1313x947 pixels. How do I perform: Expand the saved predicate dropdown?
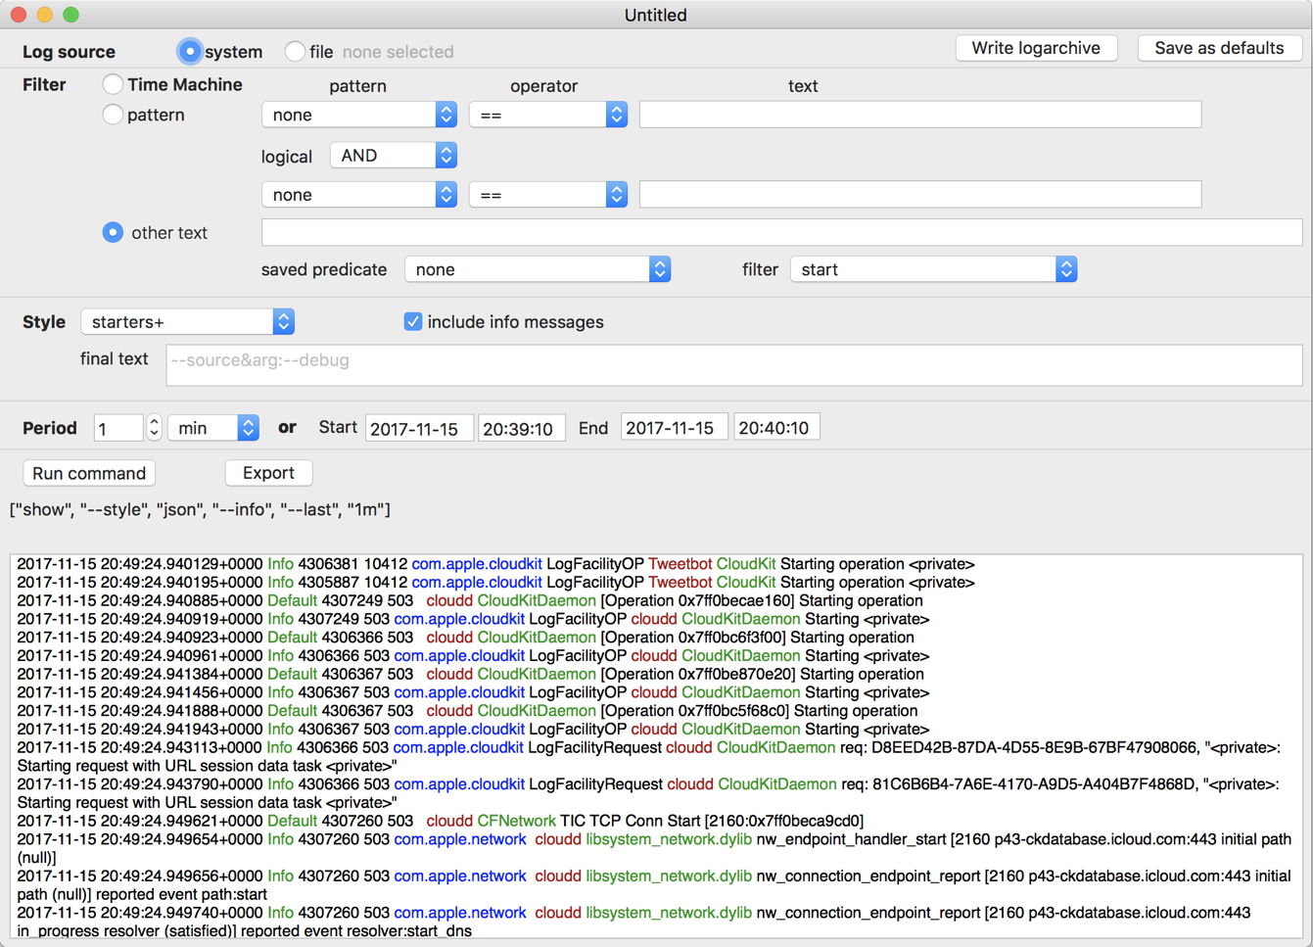(537, 269)
